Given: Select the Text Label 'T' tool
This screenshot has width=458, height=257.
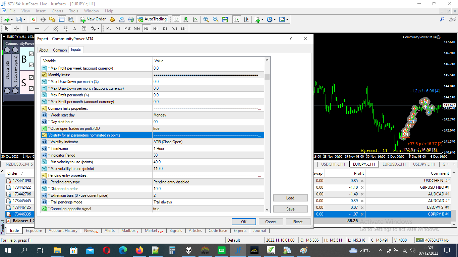Looking at the screenshot, I should pyautogui.click(x=84, y=28).
